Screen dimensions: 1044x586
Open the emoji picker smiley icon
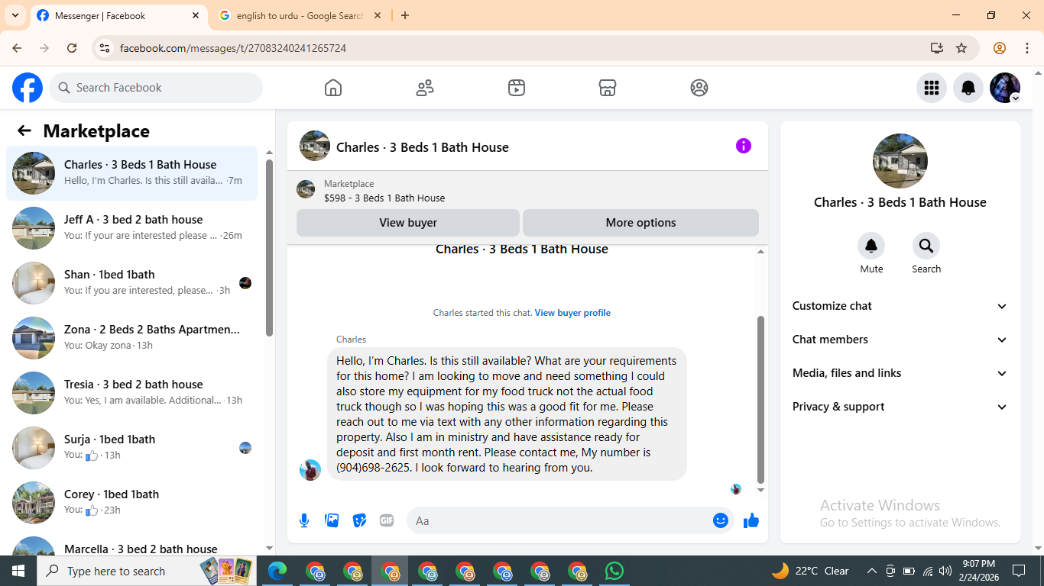coord(721,520)
